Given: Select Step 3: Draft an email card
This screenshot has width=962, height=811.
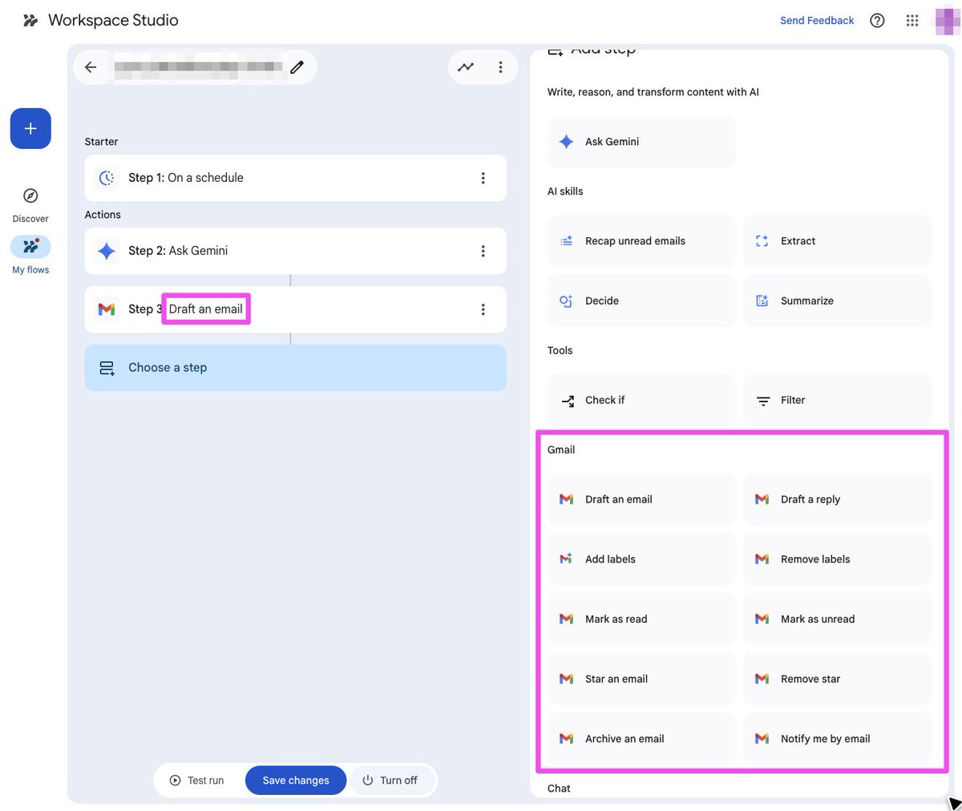Looking at the screenshot, I should click(295, 309).
